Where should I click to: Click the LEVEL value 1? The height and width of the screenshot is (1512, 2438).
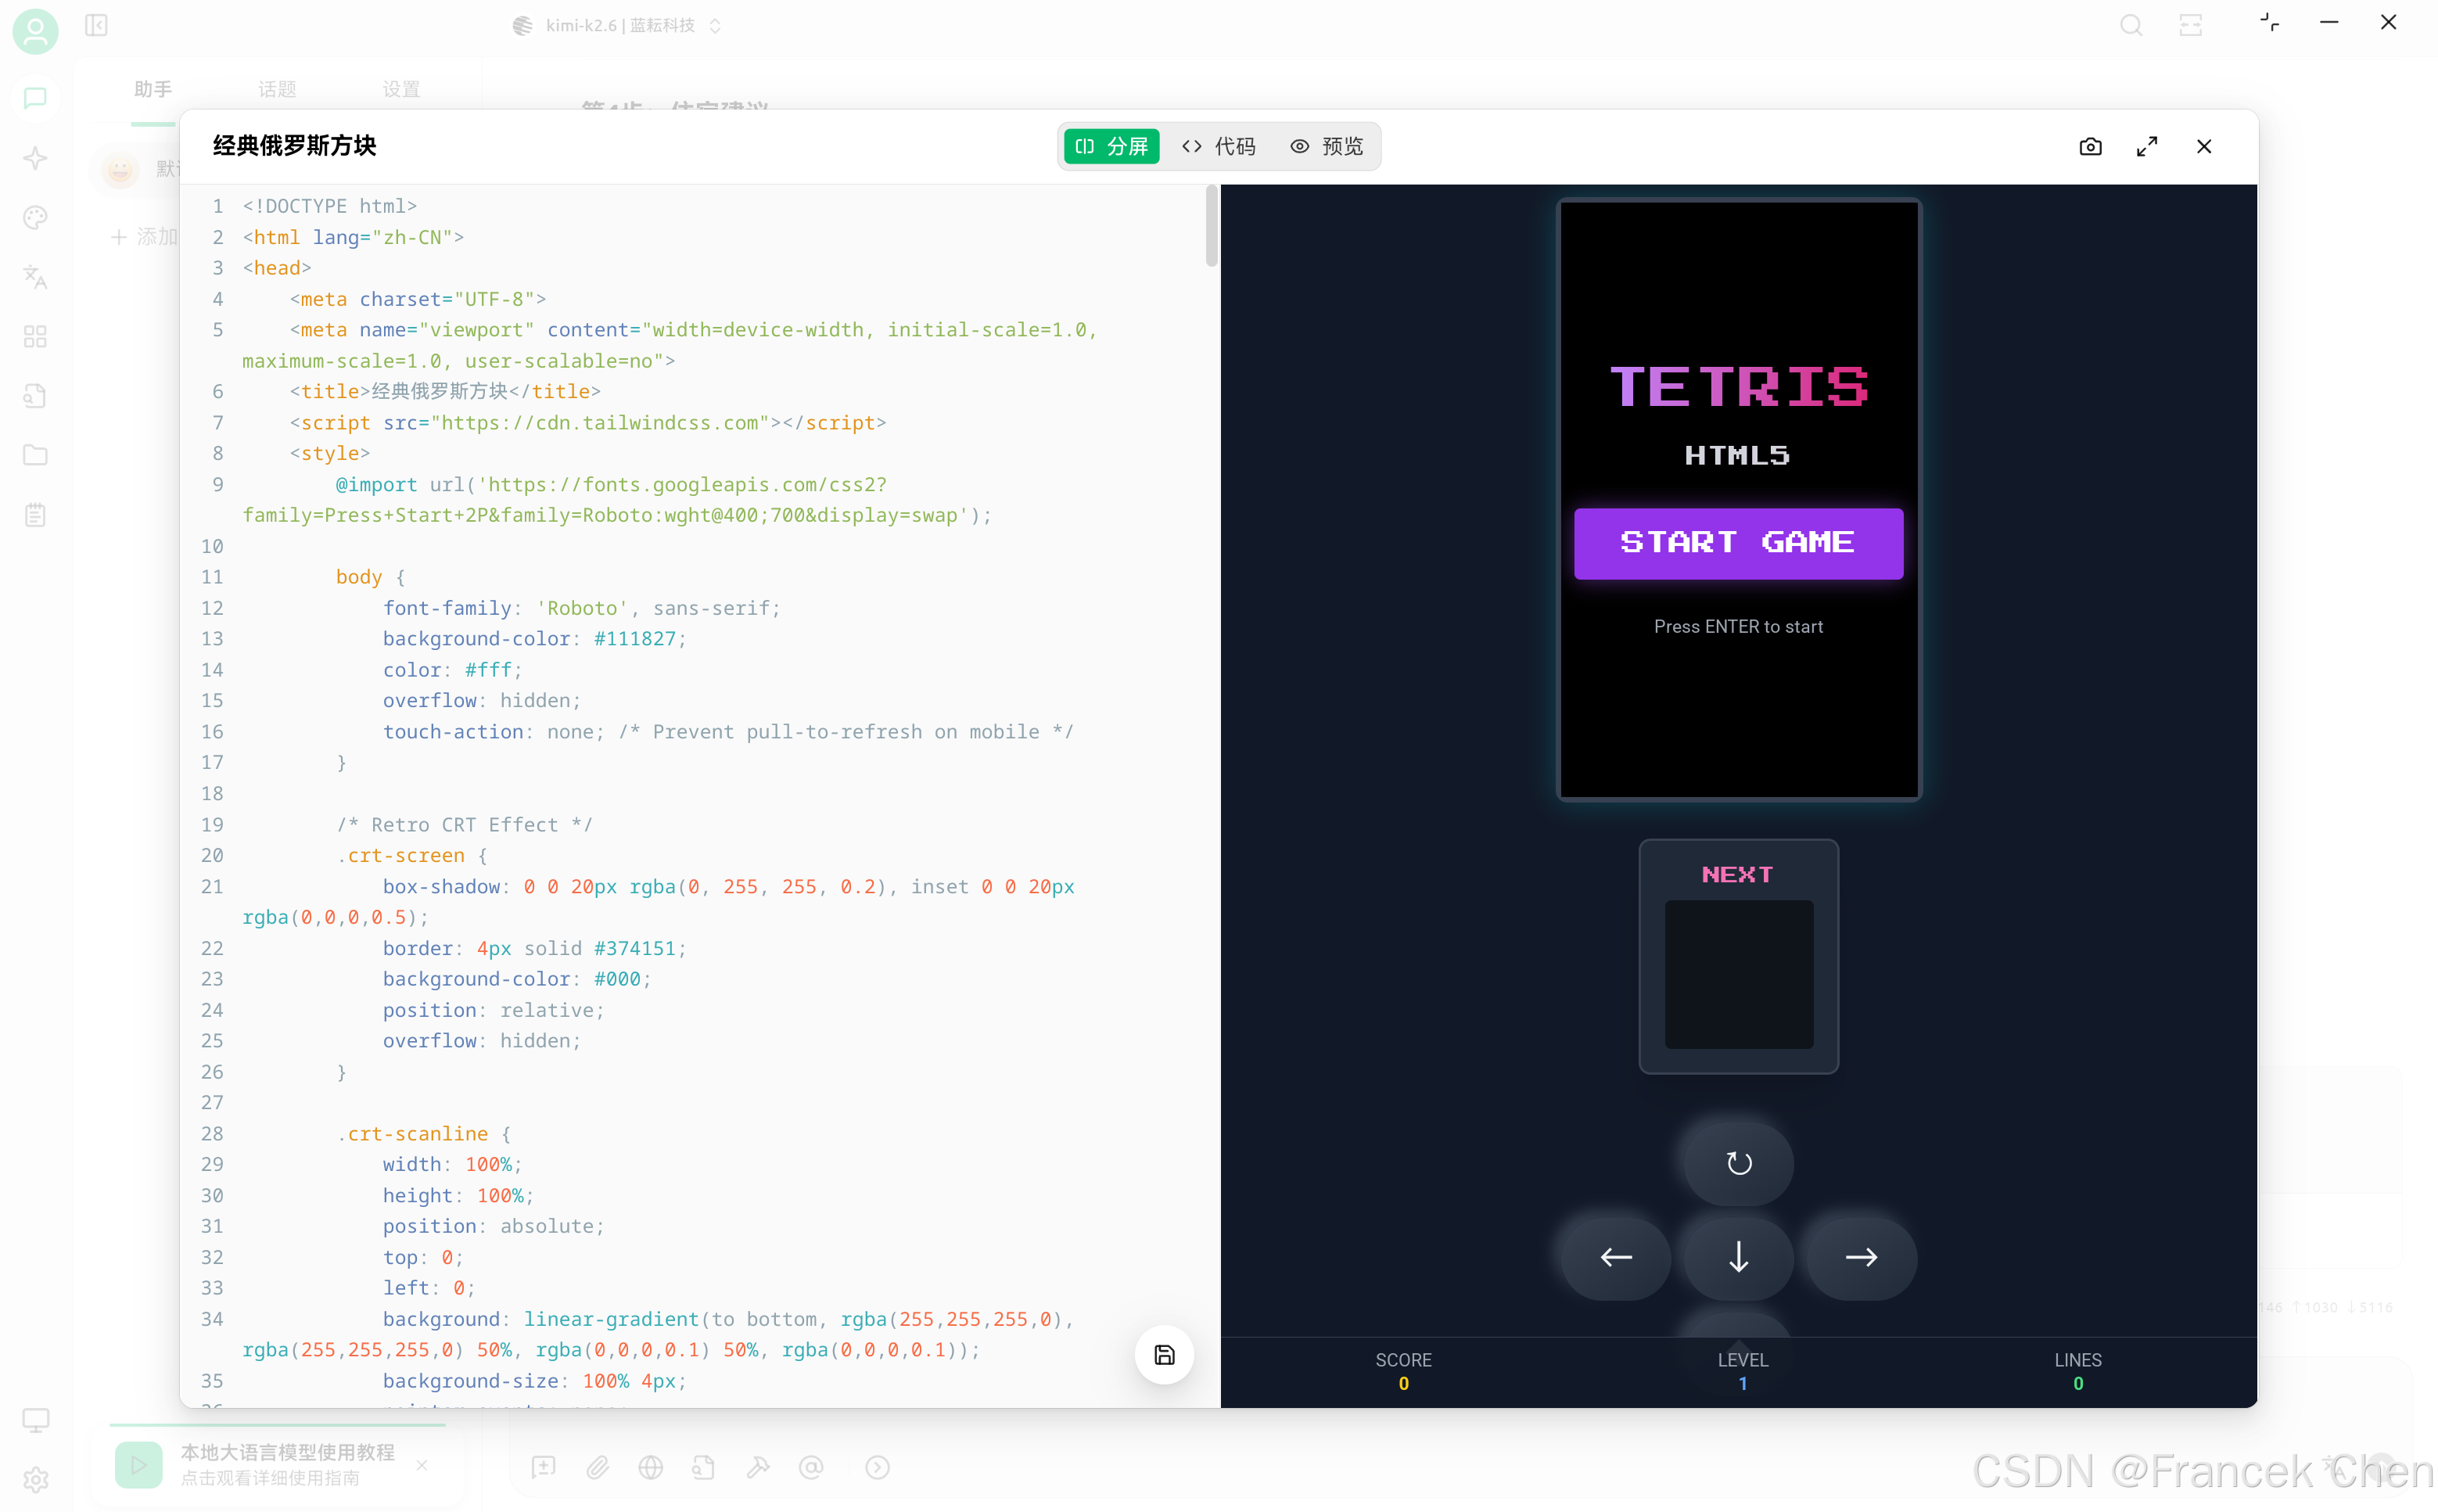point(1742,1383)
